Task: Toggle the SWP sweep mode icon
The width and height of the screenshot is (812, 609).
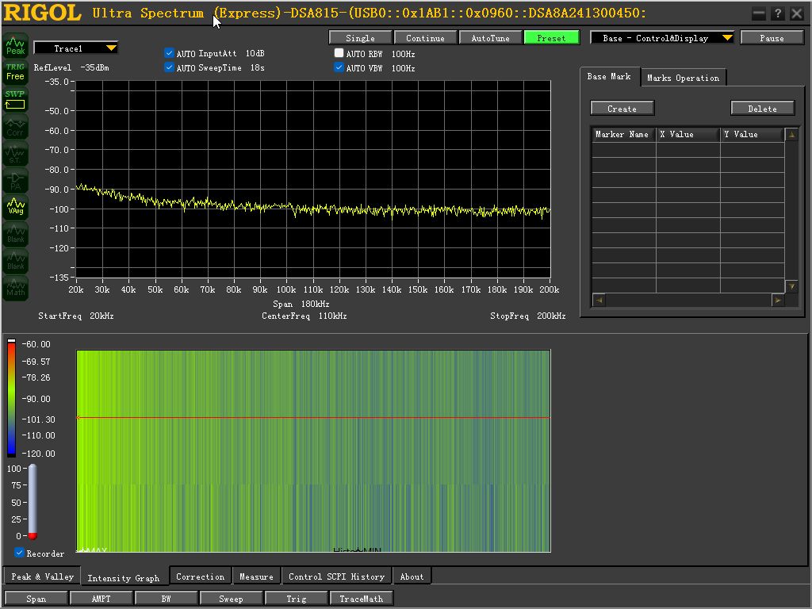Action: coord(16,99)
